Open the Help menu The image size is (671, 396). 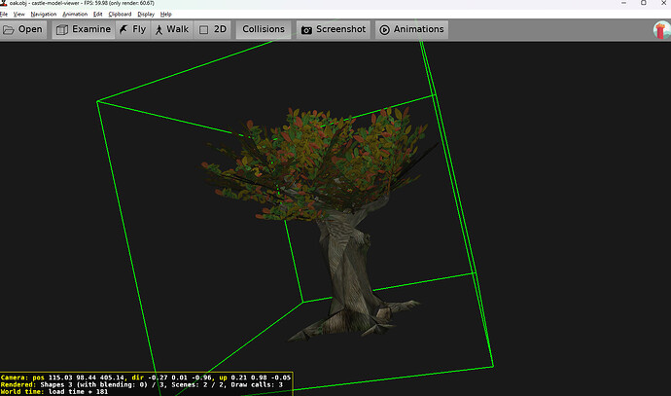tap(166, 15)
